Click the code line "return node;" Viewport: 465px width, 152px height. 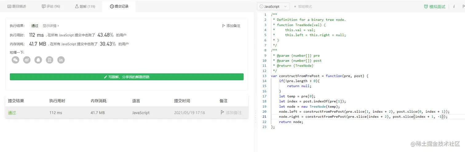click(x=291, y=122)
